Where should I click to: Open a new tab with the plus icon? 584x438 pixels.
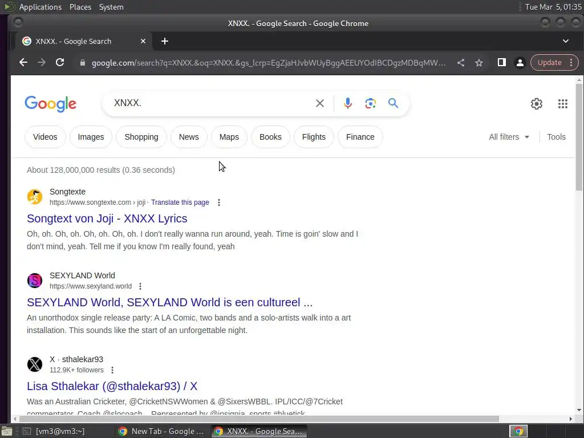[165, 41]
